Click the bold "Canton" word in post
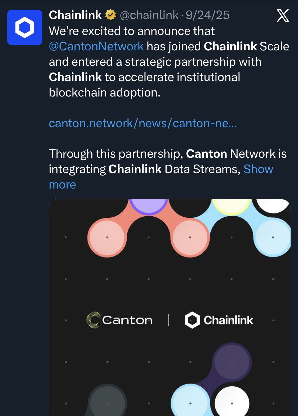Screen dimensions: 298x416 coord(206,154)
